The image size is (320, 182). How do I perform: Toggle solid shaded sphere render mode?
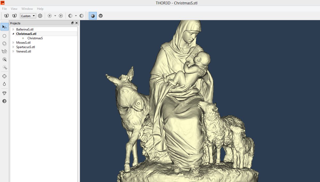click(x=93, y=16)
